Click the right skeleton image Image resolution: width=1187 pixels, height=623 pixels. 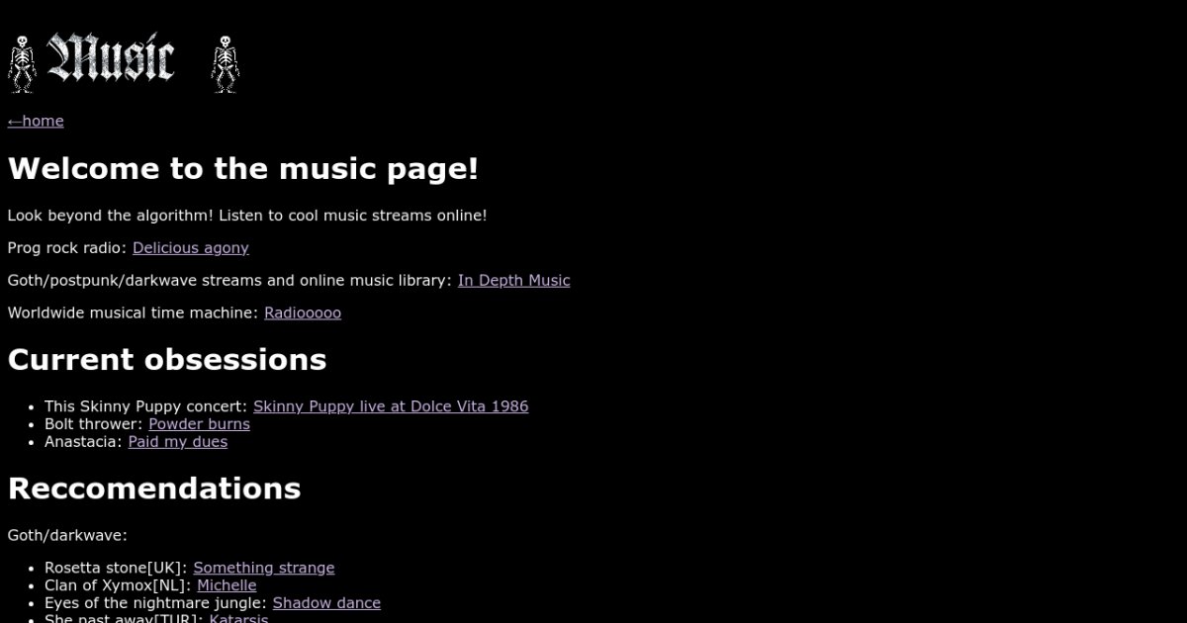226,64
